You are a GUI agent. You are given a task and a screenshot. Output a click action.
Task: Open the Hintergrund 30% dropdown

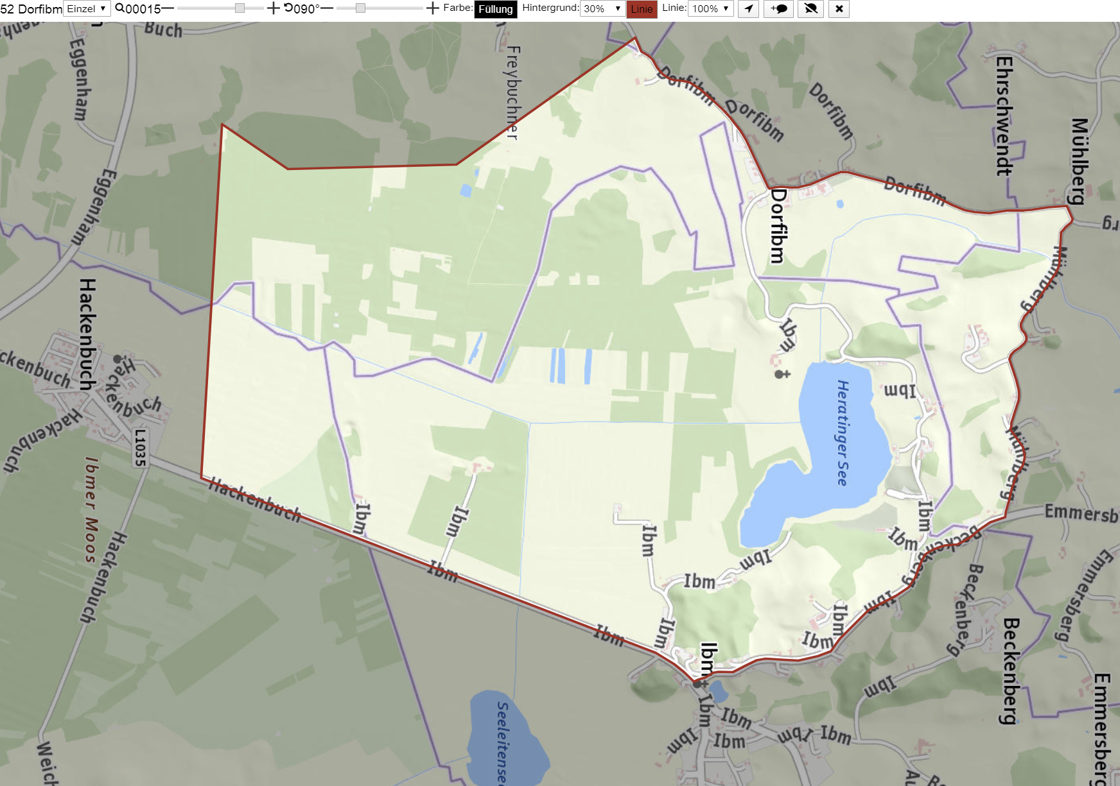(x=602, y=8)
